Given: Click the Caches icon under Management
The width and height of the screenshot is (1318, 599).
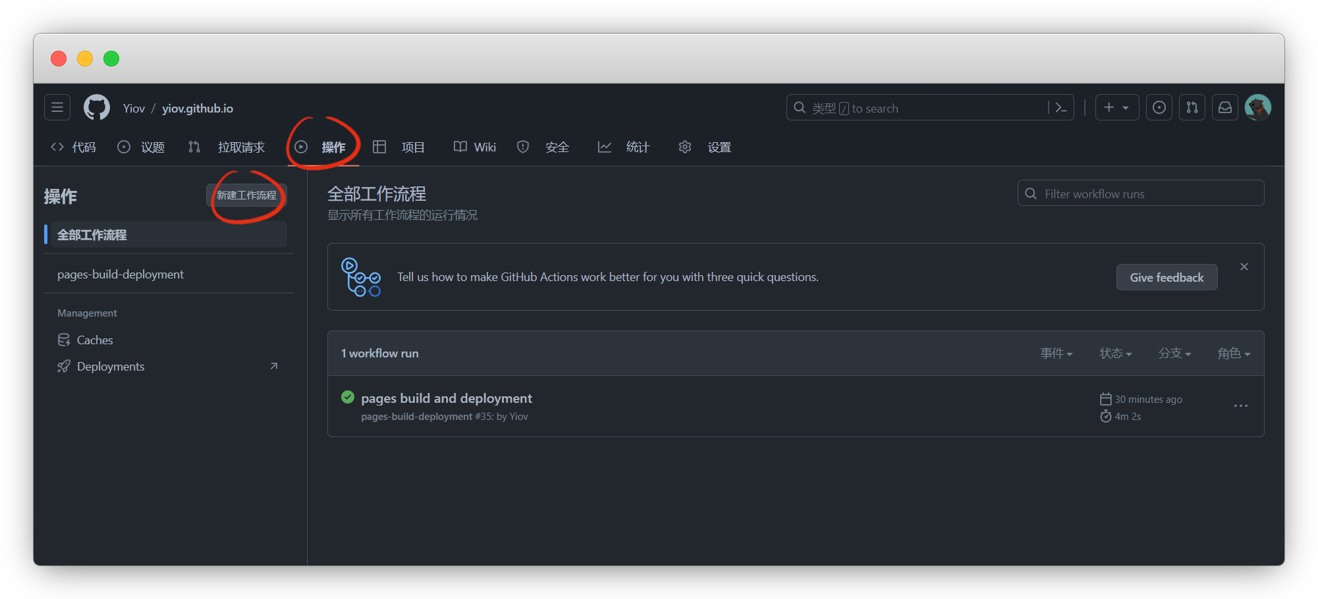Looking at the screenshot, I should click(64, 340).
